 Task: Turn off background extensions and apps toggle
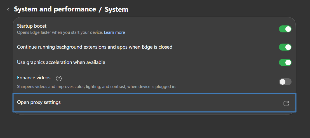(285, 47)
